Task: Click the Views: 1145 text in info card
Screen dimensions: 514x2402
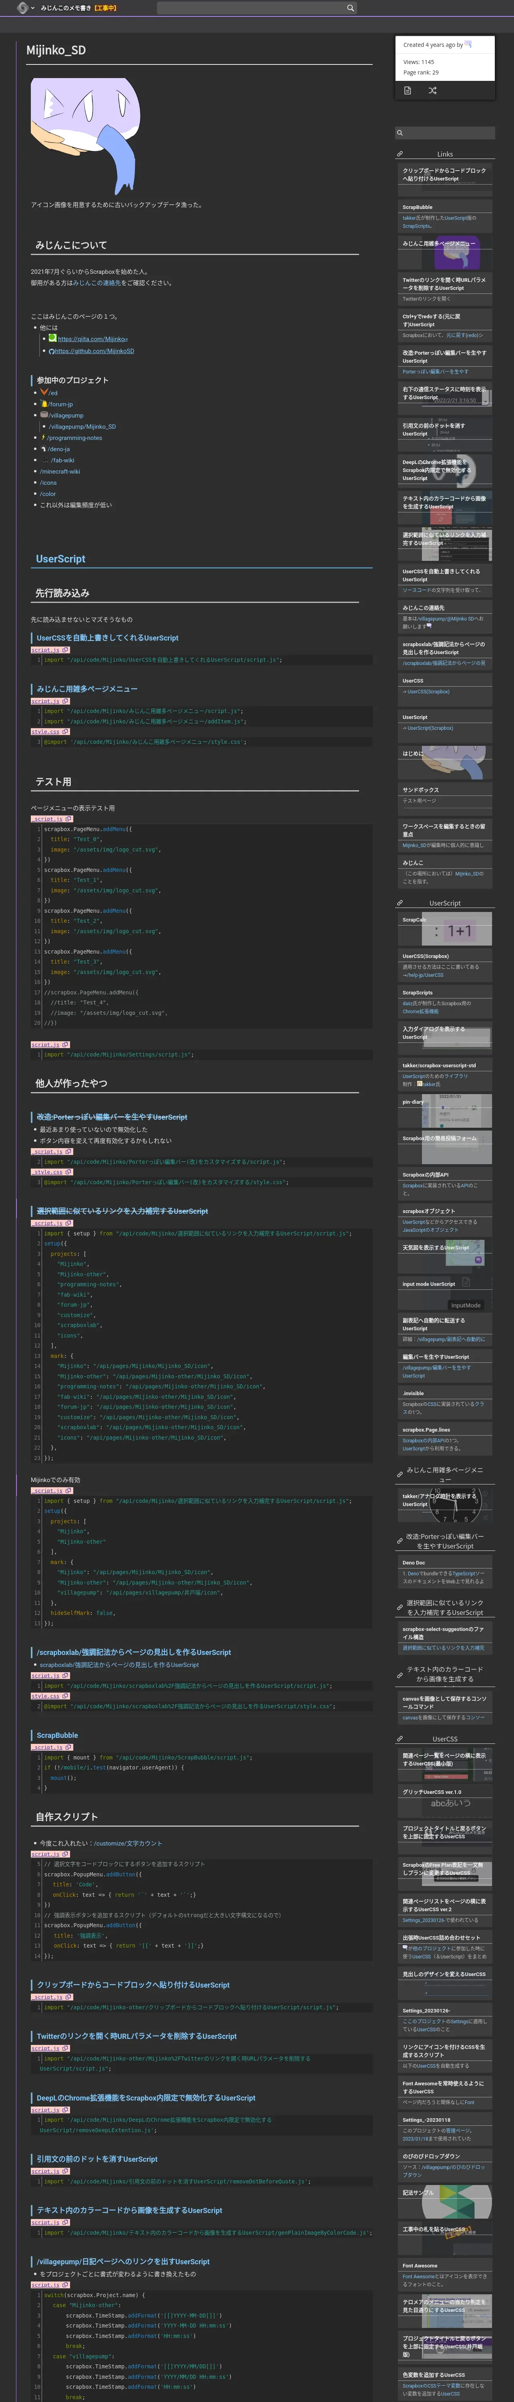Action: [x=419, y=62]
